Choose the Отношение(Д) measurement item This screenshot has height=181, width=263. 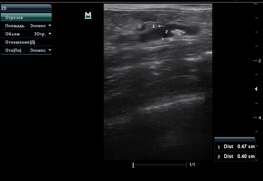tap(20, 42)
